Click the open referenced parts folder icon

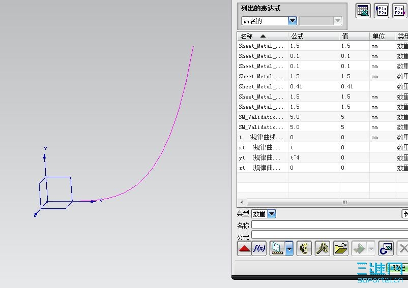(x=341, y=248)
